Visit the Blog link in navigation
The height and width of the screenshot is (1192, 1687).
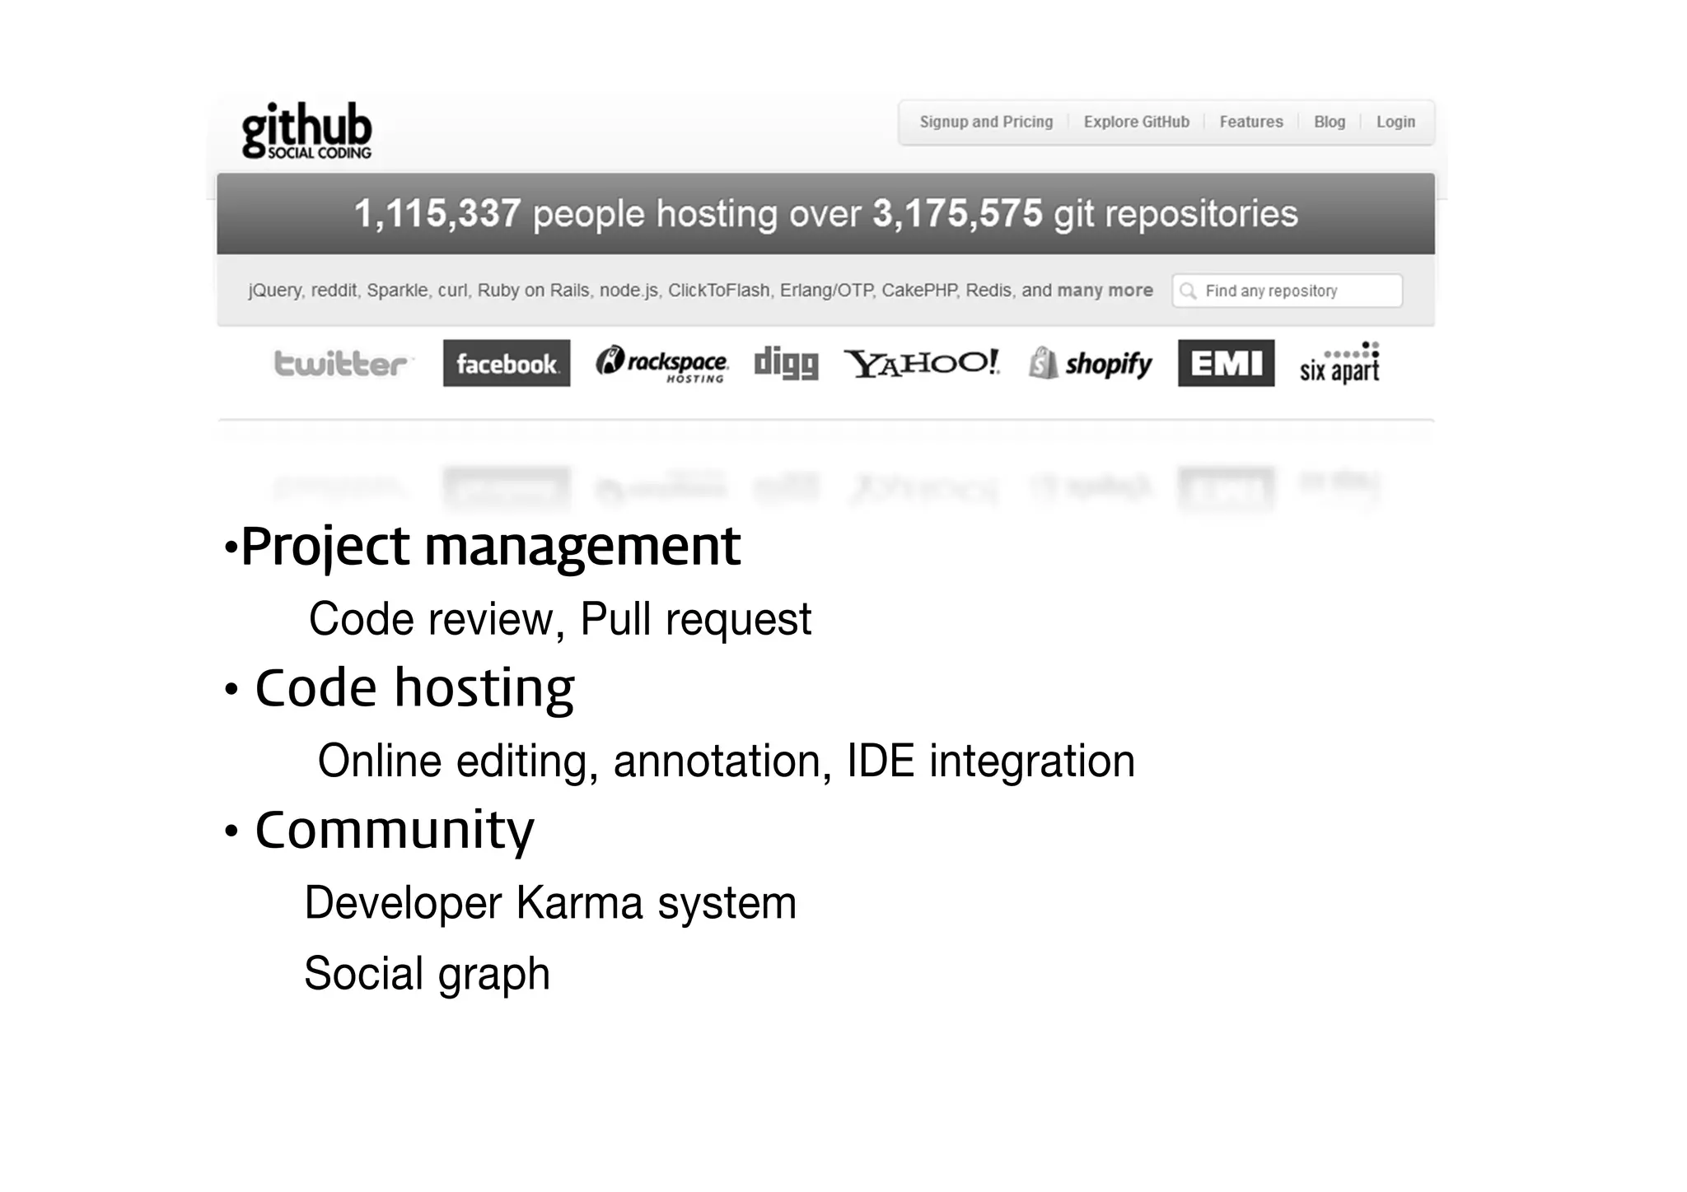(x=1330, y=122)
